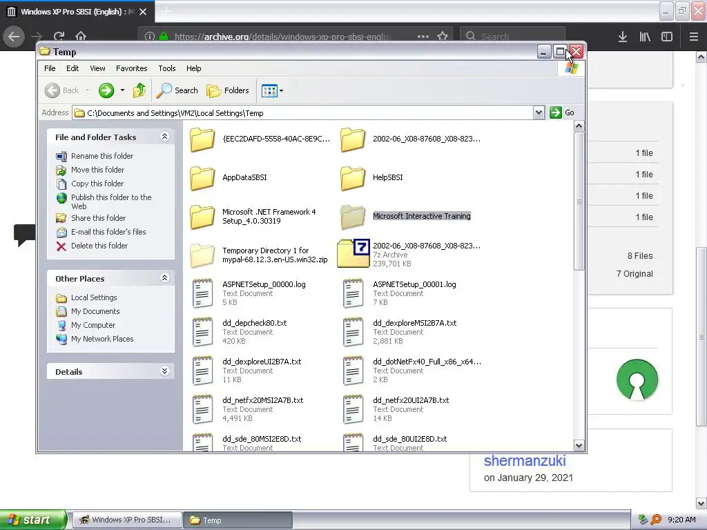707x530 pixels.
Task: Click file list scrollbar up arrow
Action: [x=579, y=126]
